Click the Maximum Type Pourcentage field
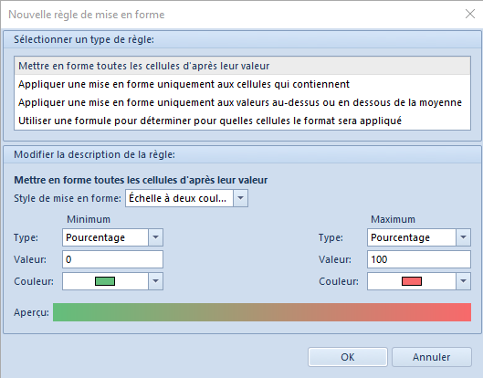This screenshot has height=378, width=483. (412, 237)
